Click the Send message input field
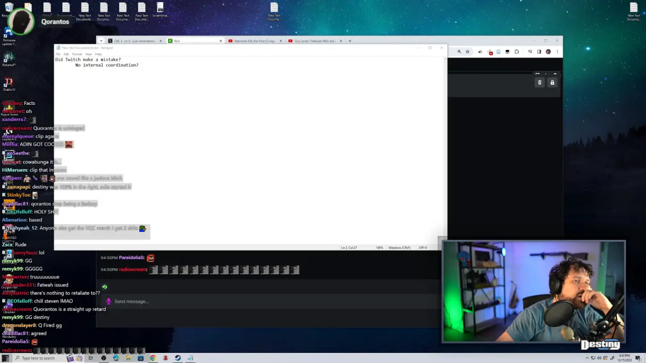 212,301
